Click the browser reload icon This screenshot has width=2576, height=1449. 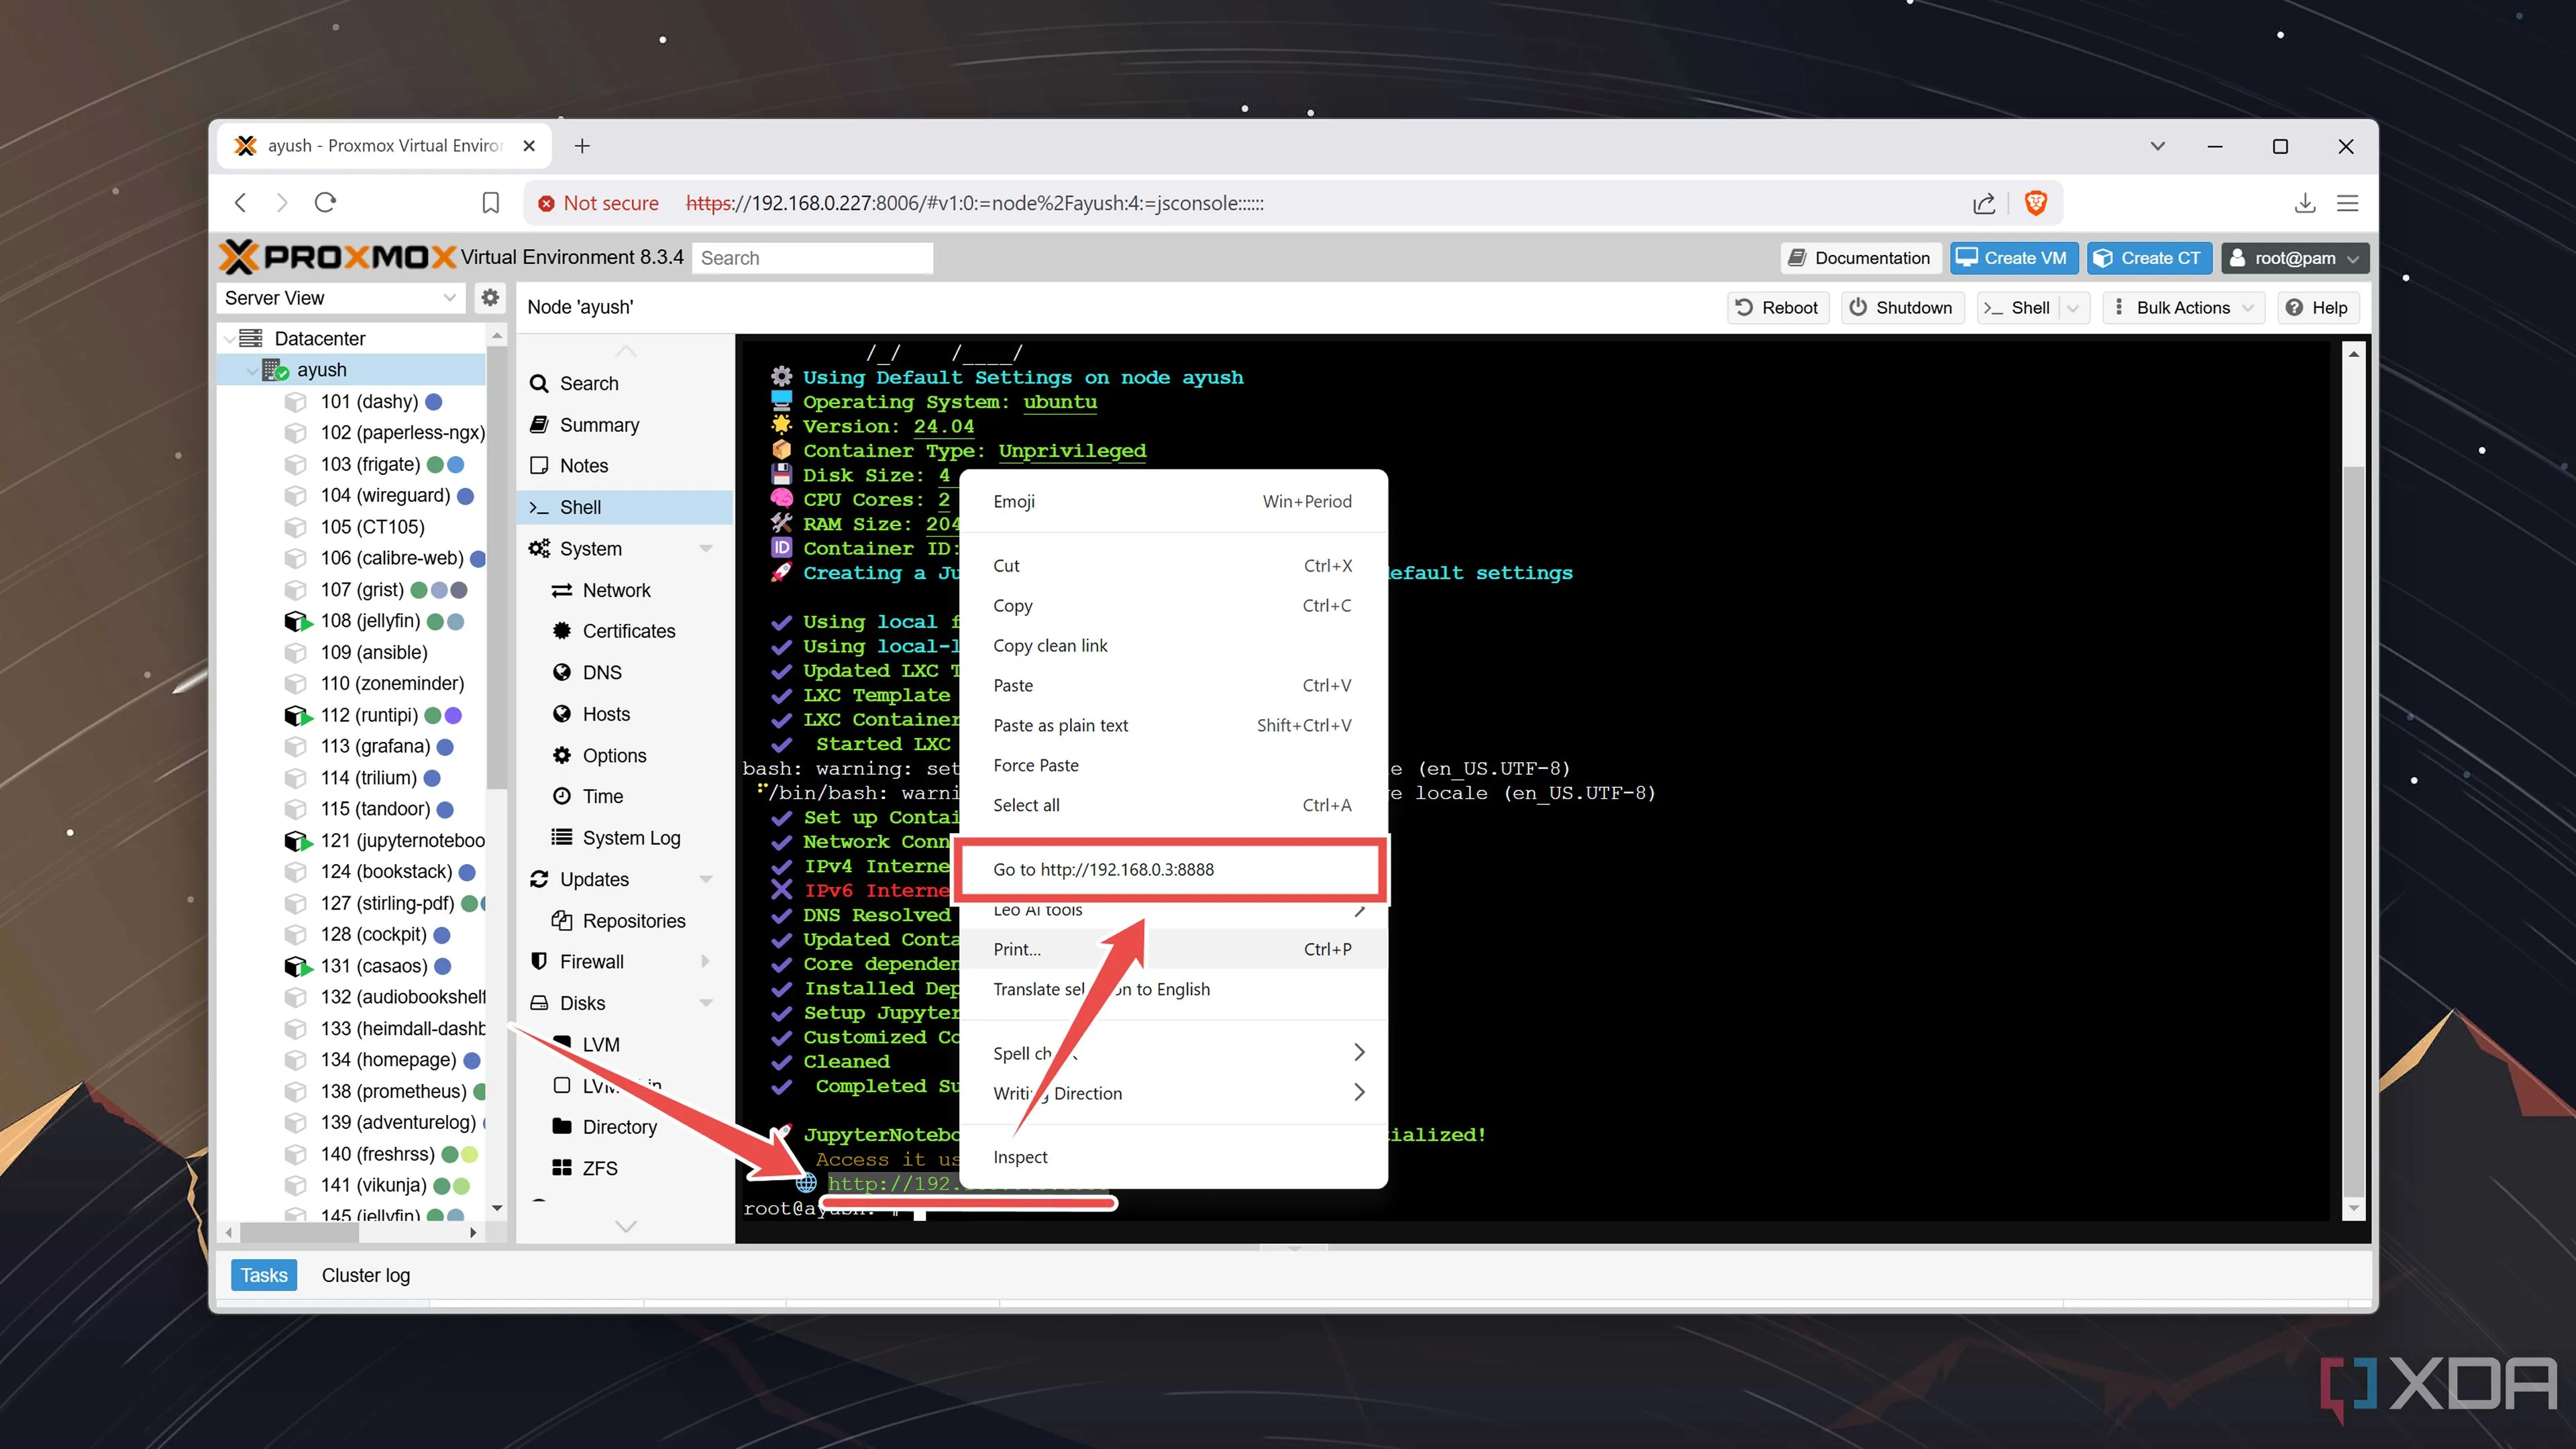325,203
